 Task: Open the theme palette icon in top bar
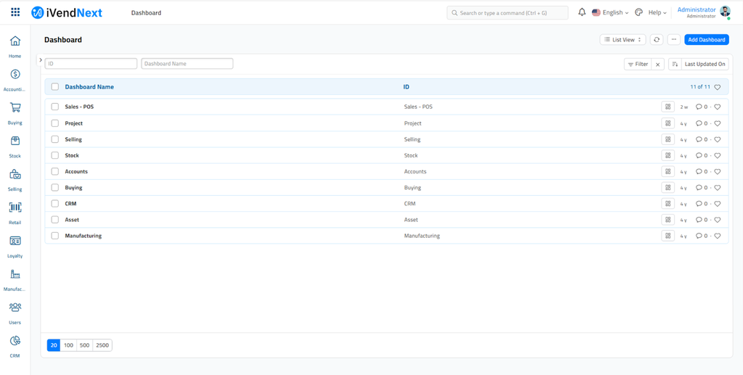pyautogui.click(x=639, y=12)
